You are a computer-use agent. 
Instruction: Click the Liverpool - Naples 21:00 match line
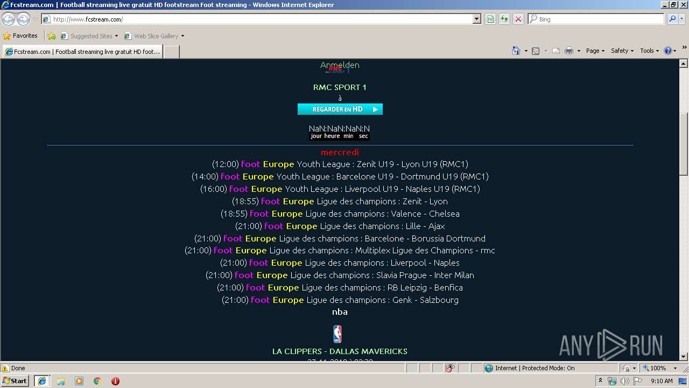340,263
